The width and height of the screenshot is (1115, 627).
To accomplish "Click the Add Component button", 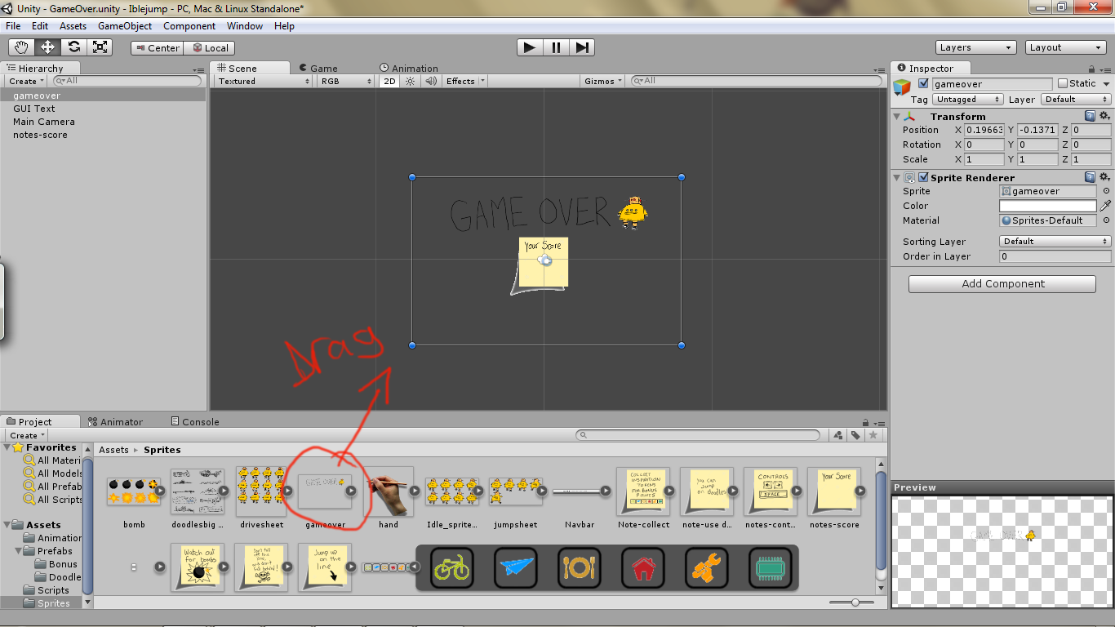I will pyautogui.click(x=1002, y=283).
